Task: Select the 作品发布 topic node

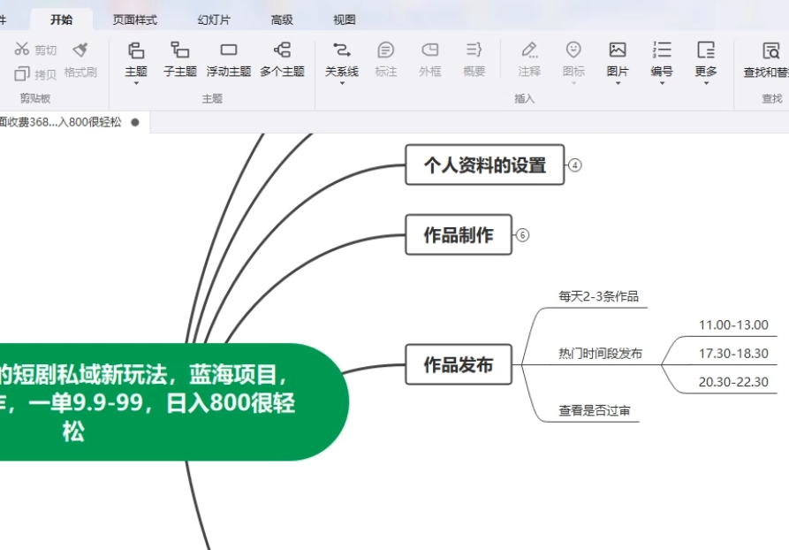Action: tap(459, 364)
